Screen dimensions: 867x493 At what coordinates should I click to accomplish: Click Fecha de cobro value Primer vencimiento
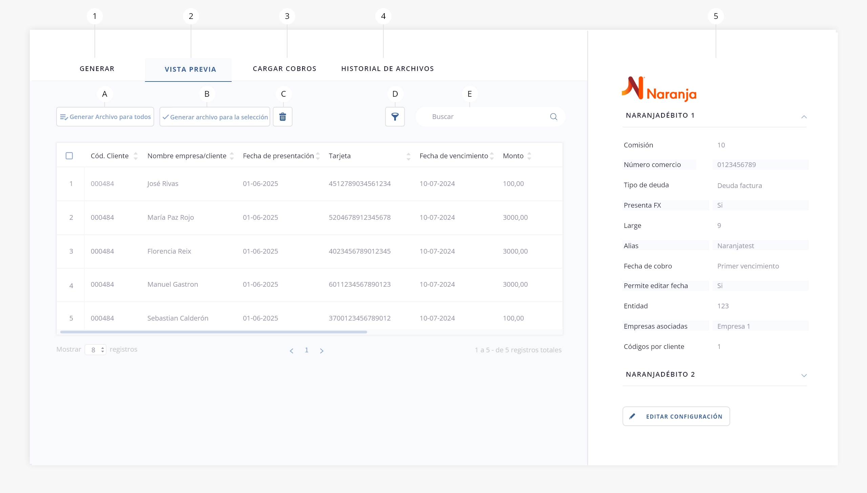click(748, 266)
